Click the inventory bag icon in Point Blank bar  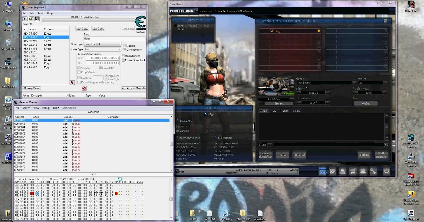tap(342, 171)
